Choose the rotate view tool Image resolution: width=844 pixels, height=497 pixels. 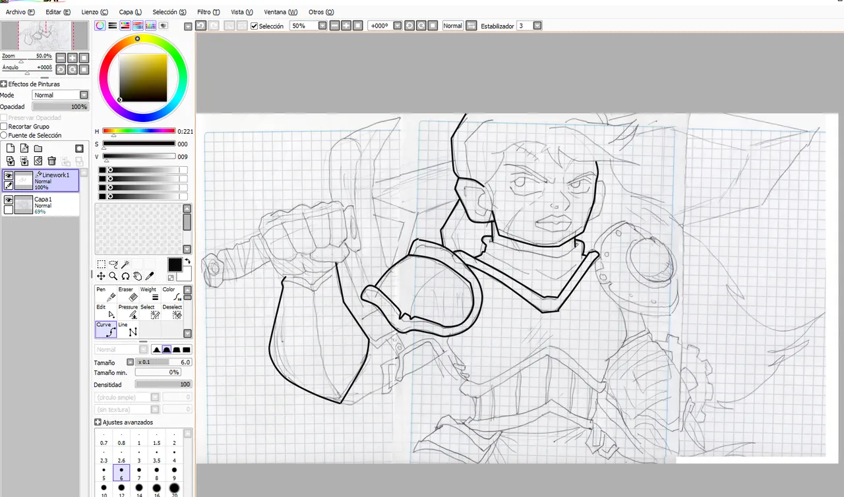(125, 276)
